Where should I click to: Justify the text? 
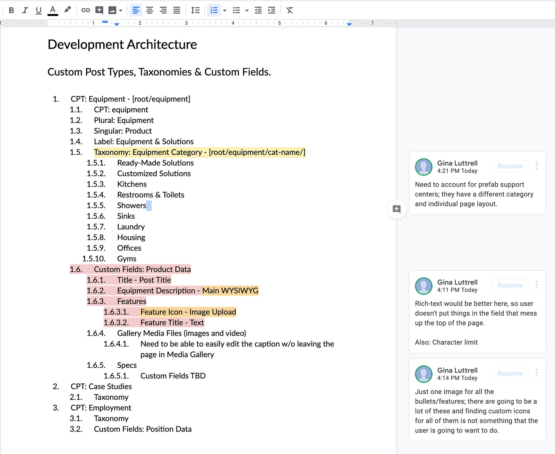(177, 10)
